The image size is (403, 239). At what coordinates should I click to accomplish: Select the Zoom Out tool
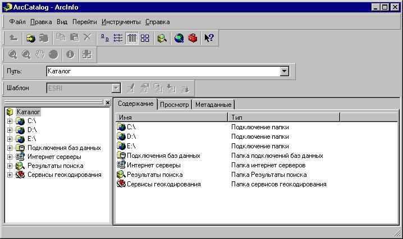(x=26, y=54)
